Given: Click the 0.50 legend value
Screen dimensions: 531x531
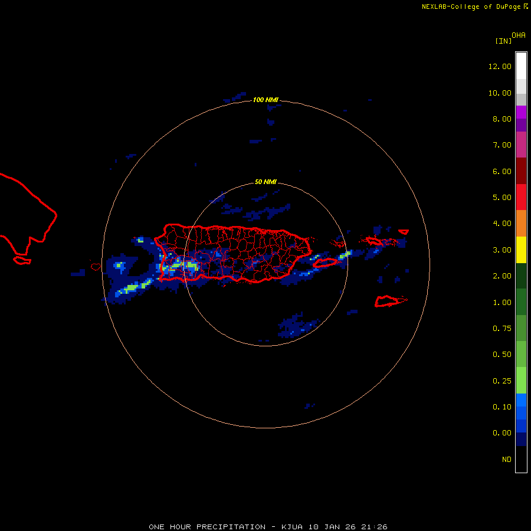Looking at the screenshot, I should point(502,355).
